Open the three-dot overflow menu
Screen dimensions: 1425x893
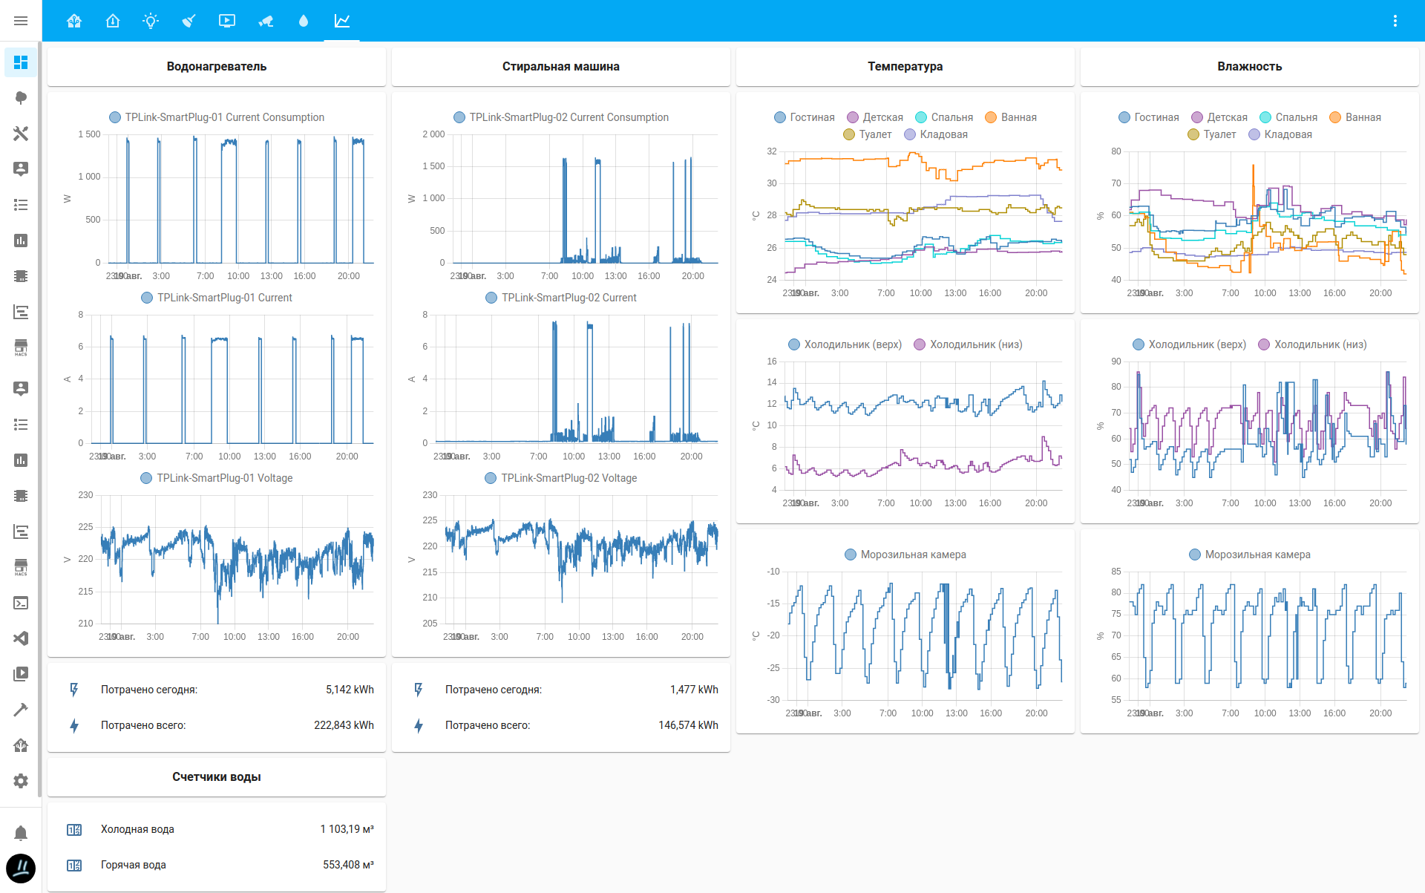[1395, 21]
